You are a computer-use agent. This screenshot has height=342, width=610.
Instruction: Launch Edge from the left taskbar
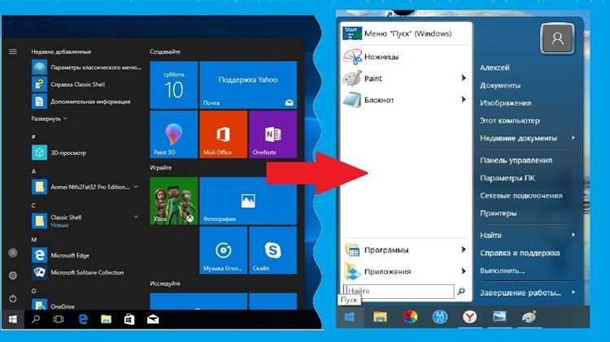[82, 319]
